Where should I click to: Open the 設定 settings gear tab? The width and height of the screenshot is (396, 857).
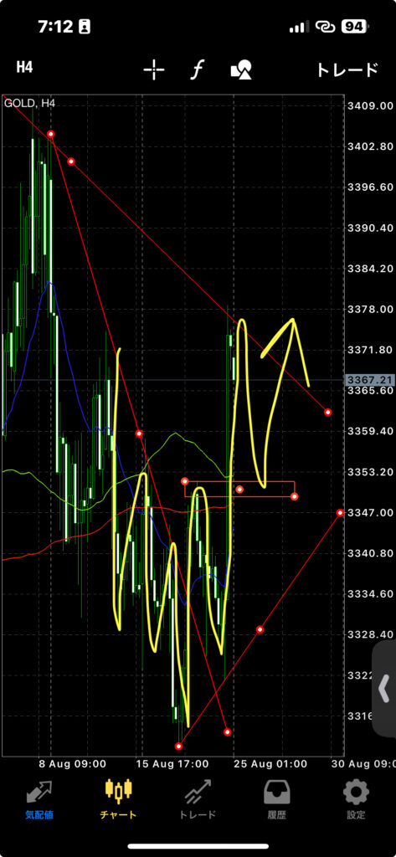[x=356, y=799]
